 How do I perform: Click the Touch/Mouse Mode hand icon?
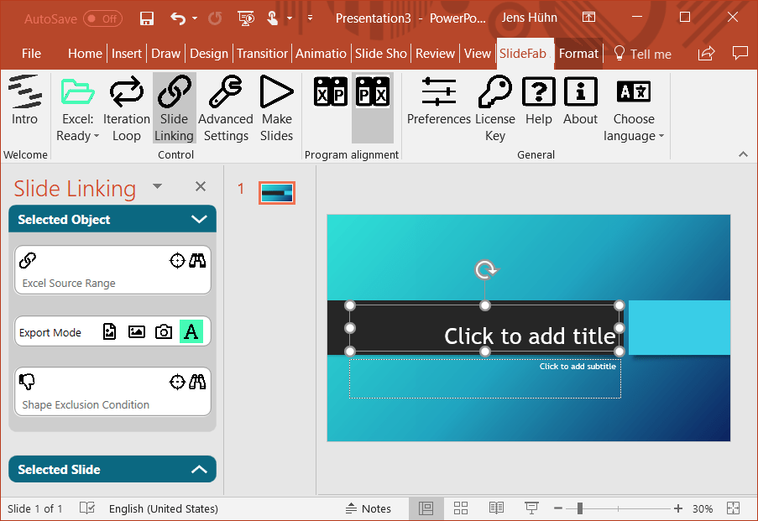click(273, 18)
